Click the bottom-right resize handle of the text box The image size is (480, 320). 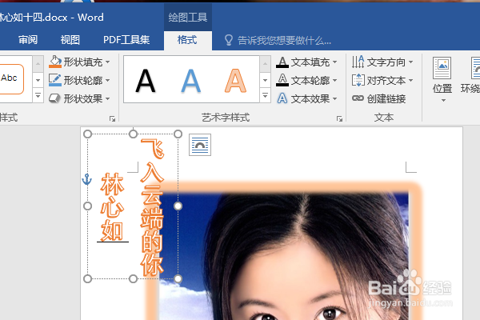(x=178, y=278)
